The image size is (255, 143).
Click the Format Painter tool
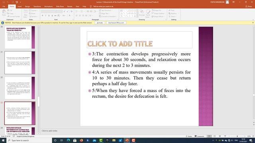[14, 17]
